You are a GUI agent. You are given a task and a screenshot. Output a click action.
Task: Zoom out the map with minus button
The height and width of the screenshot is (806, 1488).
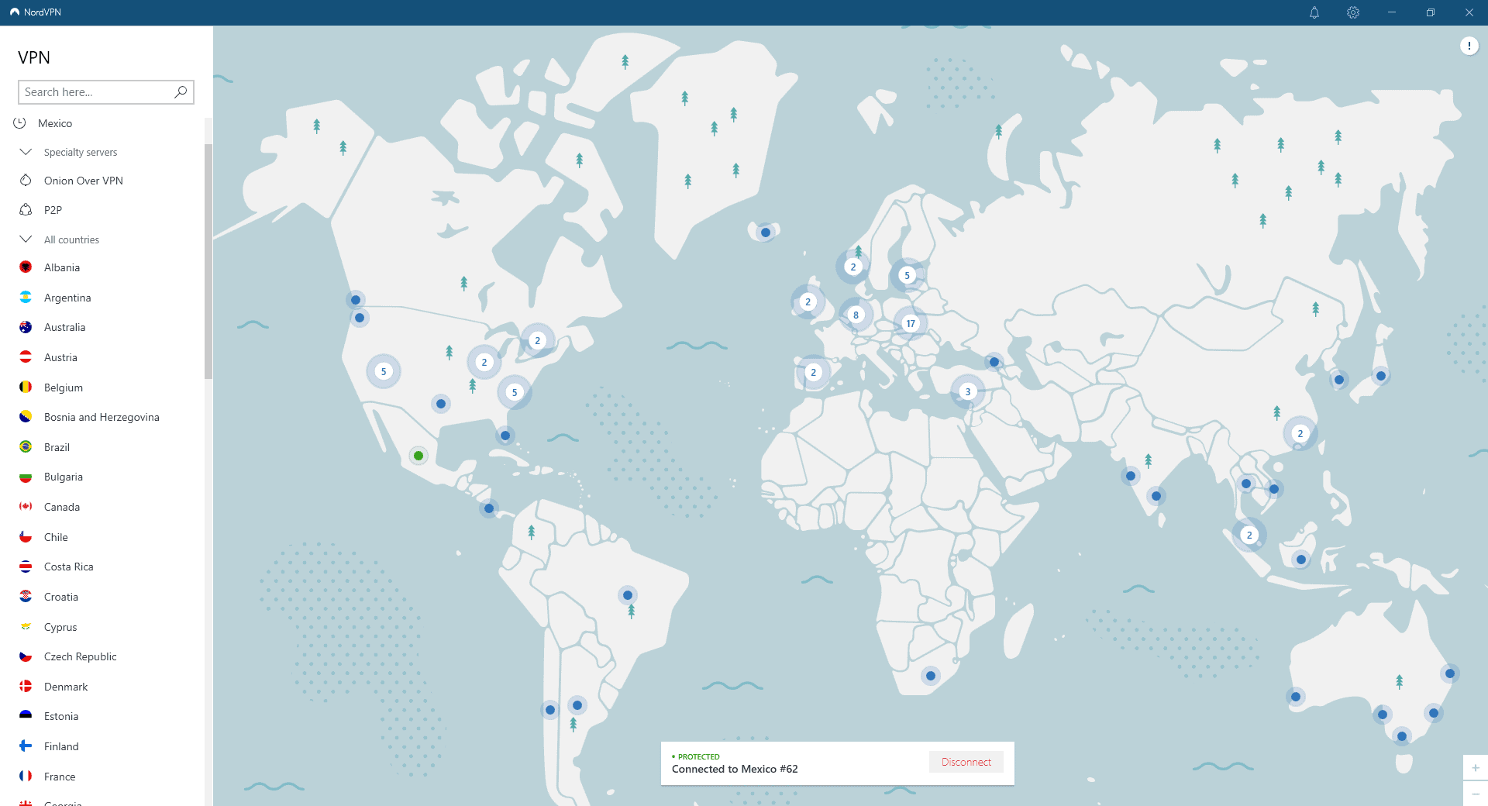[1476, 794]
